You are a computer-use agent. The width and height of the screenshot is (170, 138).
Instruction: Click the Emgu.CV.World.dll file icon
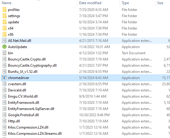[x=4, y=96]
